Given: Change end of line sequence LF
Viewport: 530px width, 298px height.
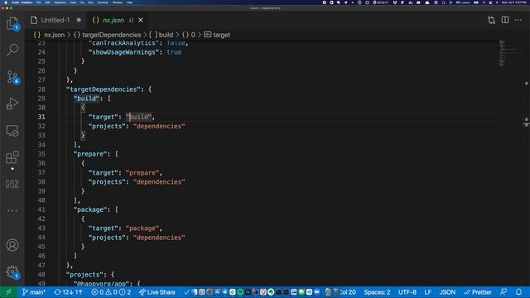Looking at the screenshot, I should pos(428,292).
